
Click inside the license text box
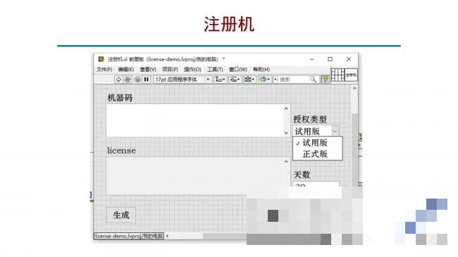pos(194,176)
